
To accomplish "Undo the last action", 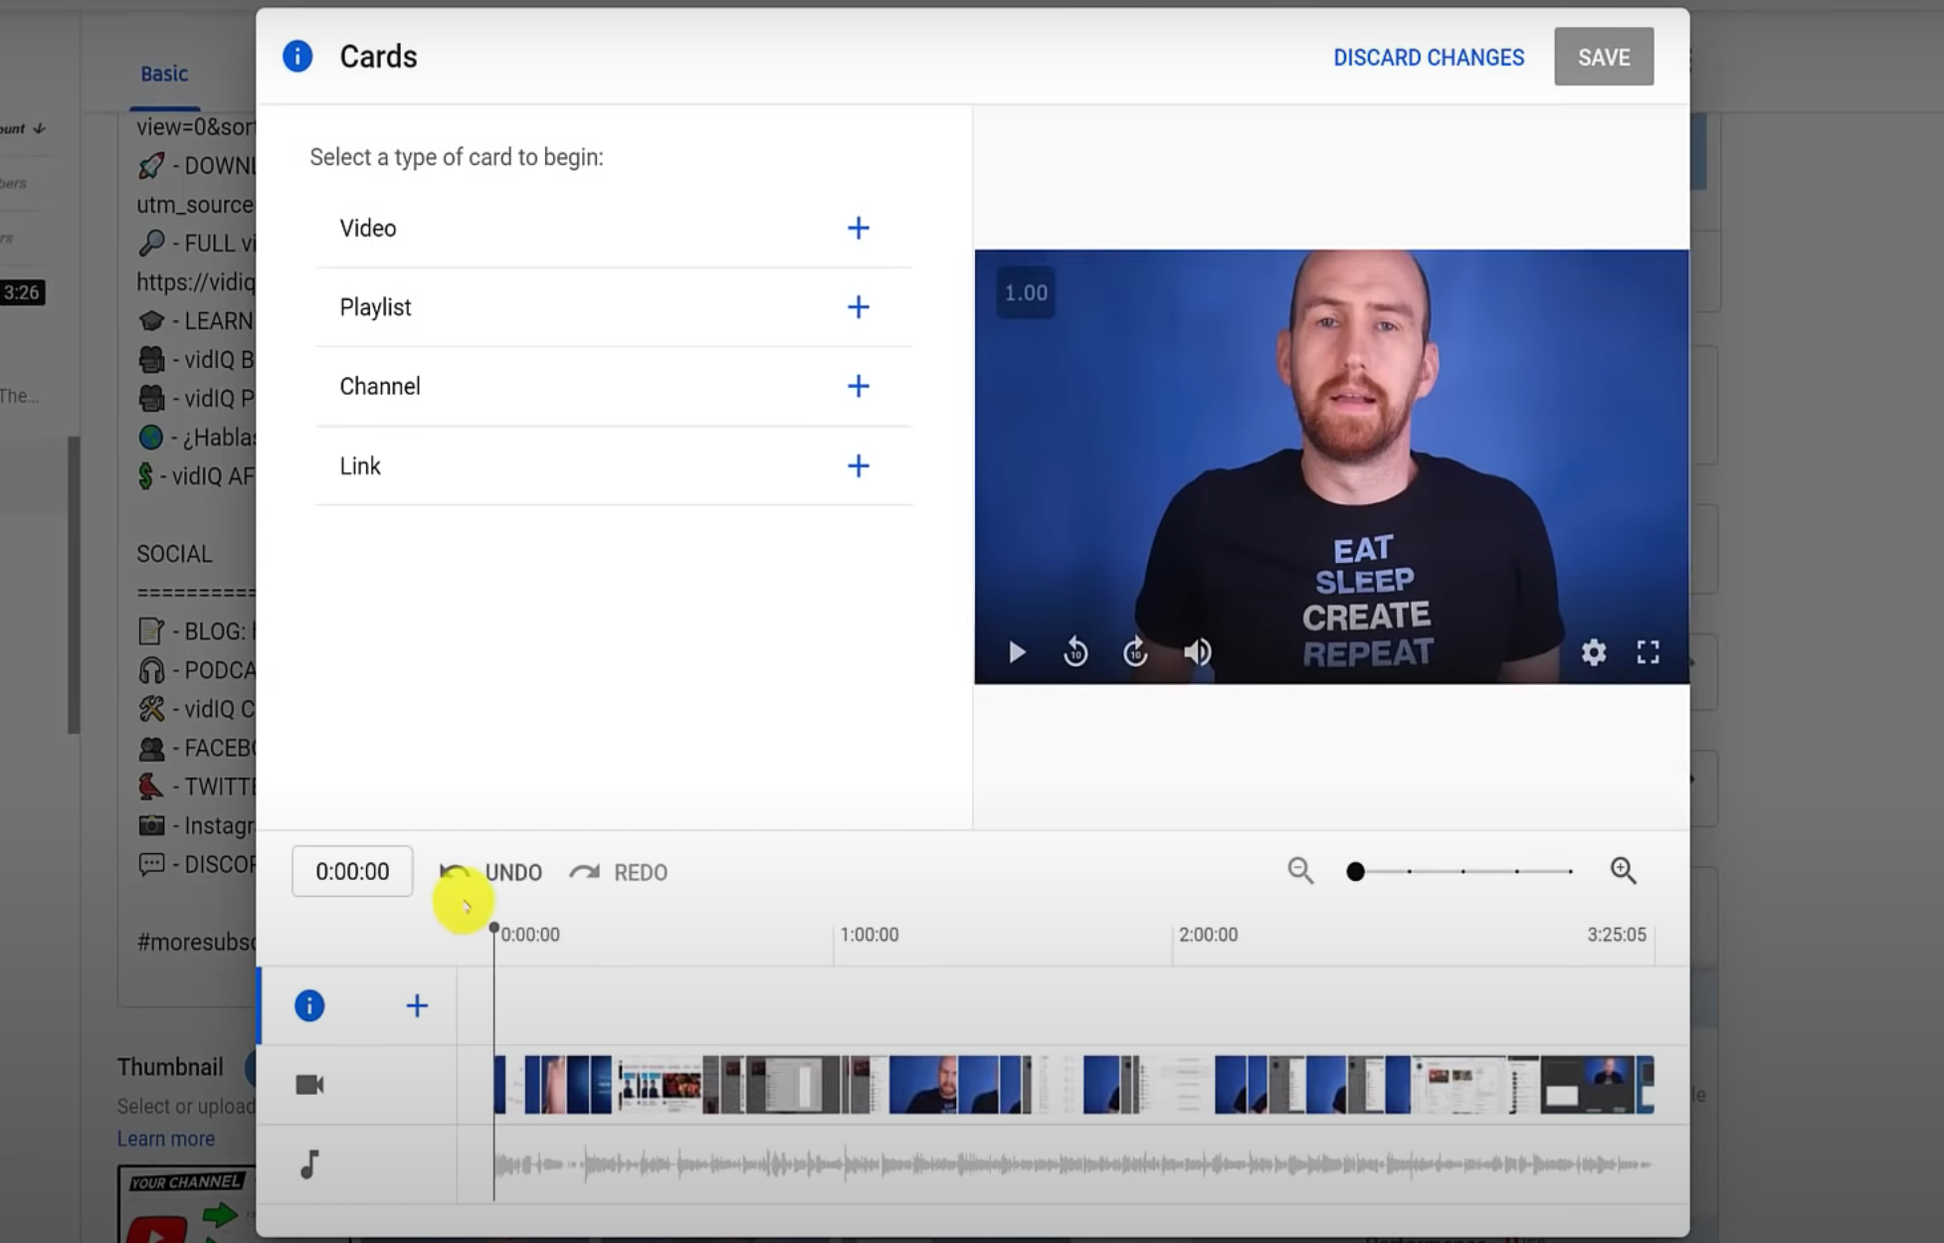I will click(493, 872).
